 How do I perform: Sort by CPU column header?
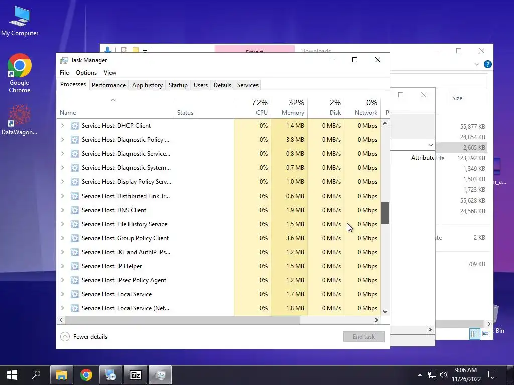coord(253,108)
